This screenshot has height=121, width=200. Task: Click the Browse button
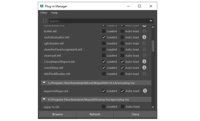(58, 114)
